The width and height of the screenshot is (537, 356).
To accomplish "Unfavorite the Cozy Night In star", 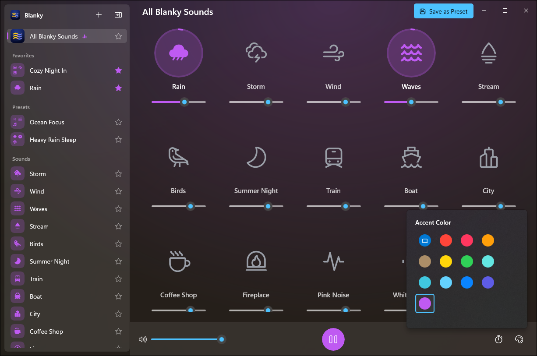I will (118, 70).
